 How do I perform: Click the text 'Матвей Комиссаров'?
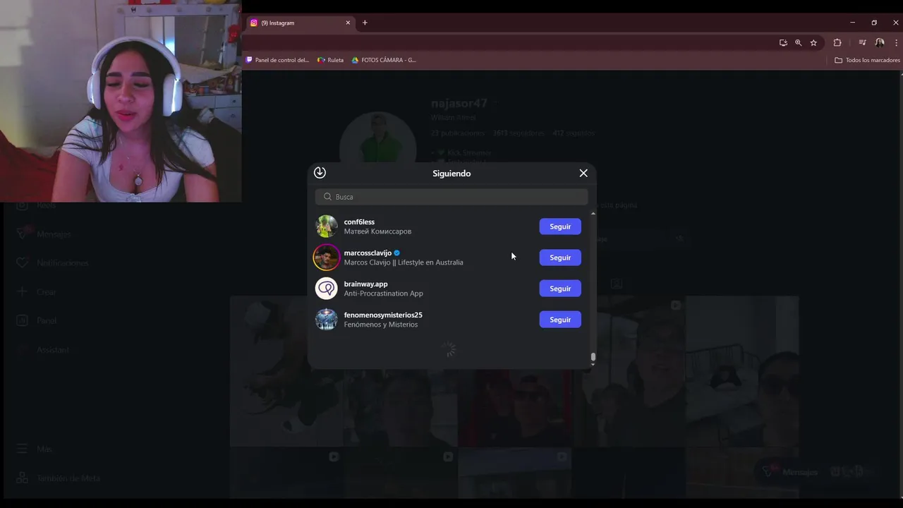pyautogui.click(x=377, y=231)
